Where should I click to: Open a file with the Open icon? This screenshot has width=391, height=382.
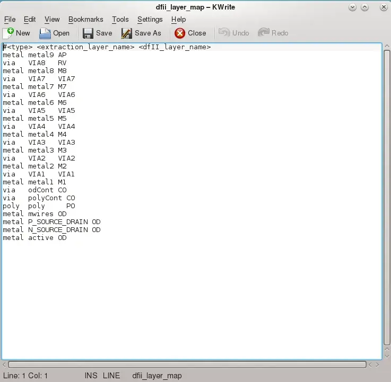[x=45, y=33]
